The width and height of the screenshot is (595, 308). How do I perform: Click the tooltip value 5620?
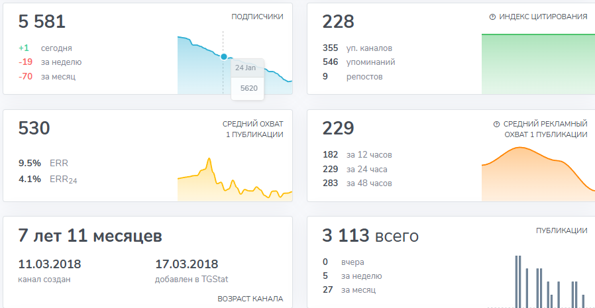(249, 88)
